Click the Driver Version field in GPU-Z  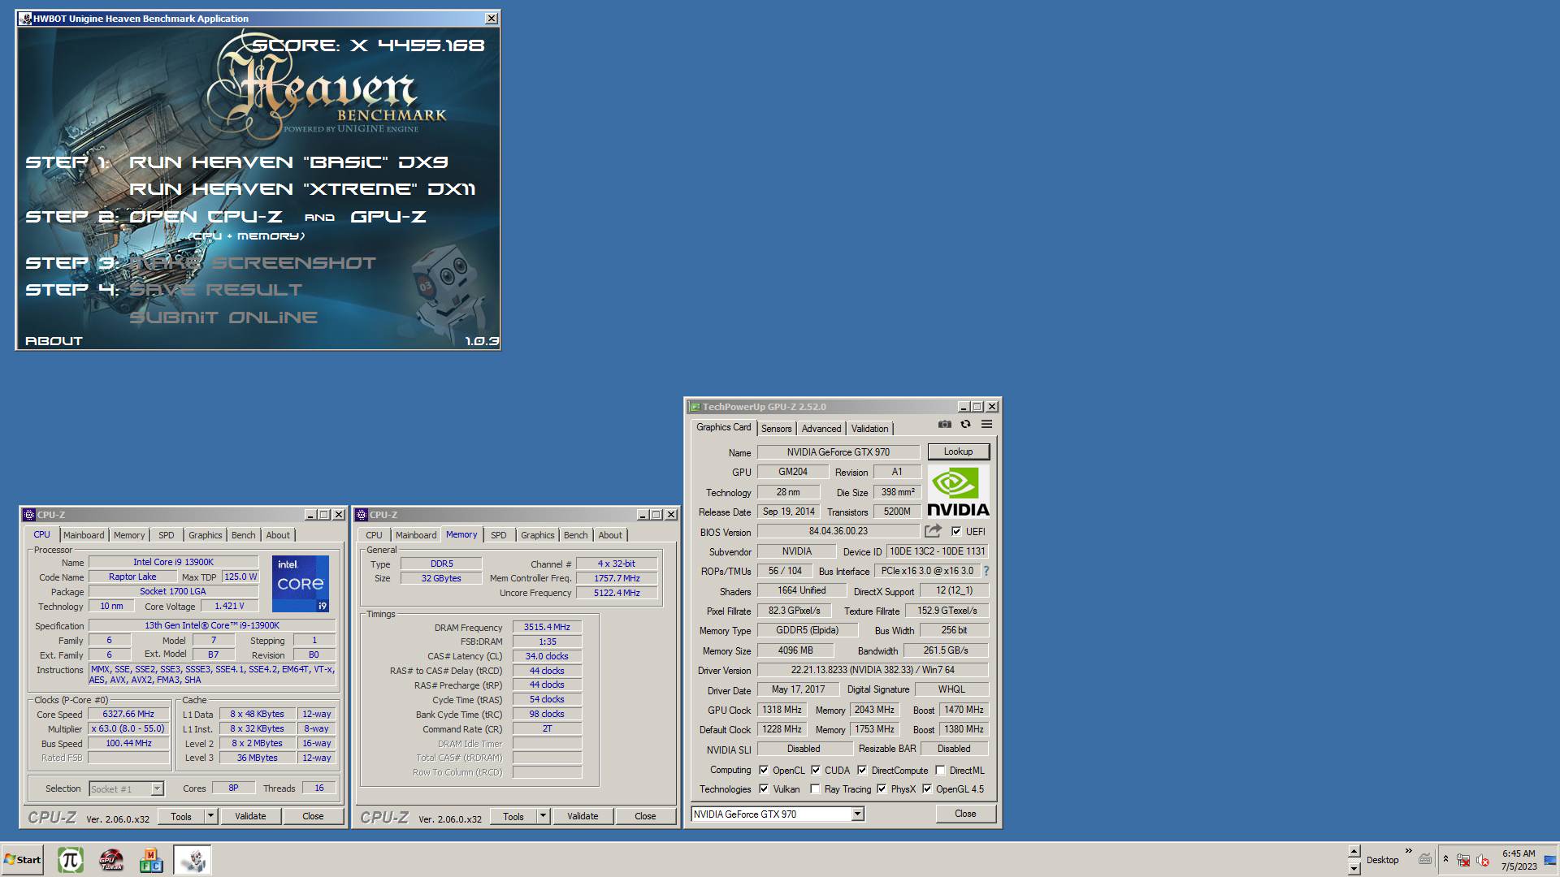coord(873,670)
